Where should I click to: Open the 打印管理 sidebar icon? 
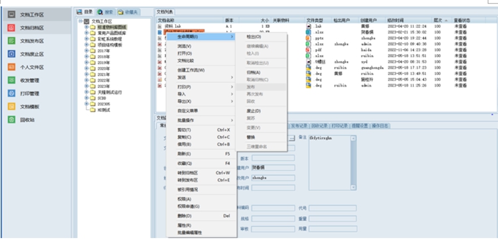11,93
